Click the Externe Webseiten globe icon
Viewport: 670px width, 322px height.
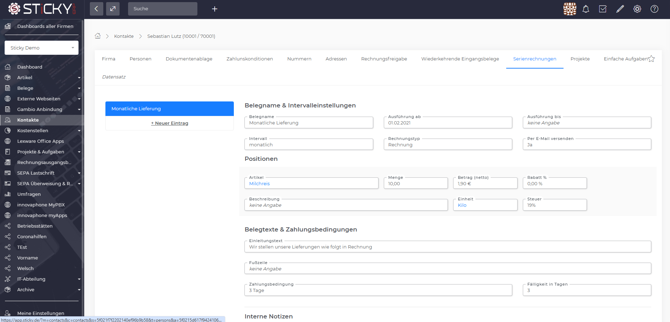[x=7, y=99]
